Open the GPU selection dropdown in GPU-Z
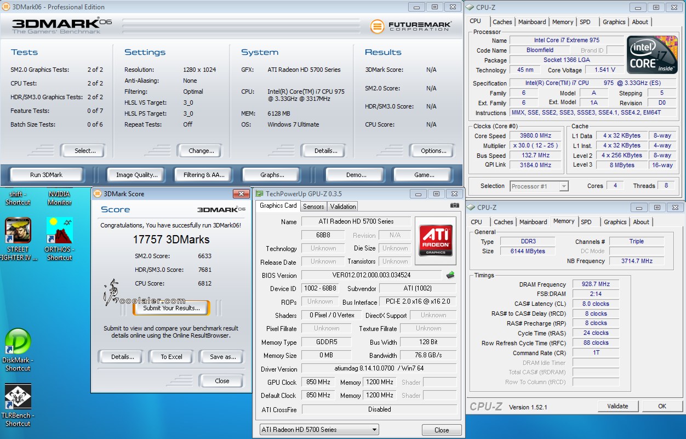This screenshot has width=686, height=439. pos(319,430)
